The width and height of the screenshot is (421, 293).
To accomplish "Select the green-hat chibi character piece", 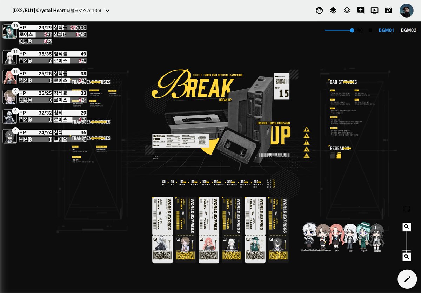I will point(364,236).
